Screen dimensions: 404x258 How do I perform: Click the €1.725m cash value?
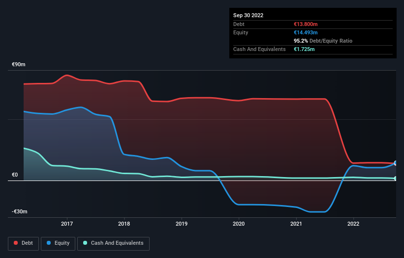click(304, 49)
